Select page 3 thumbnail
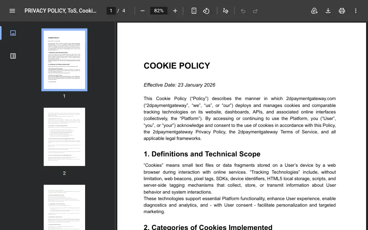 click(x=64, y=207)
